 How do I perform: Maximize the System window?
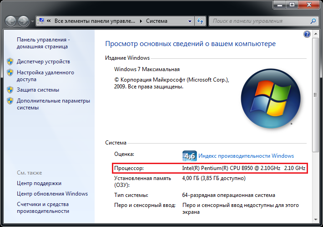coord(292,5)
